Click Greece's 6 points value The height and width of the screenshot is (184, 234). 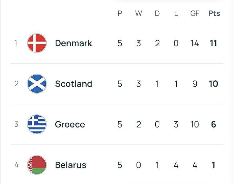[x=213, y=124]
